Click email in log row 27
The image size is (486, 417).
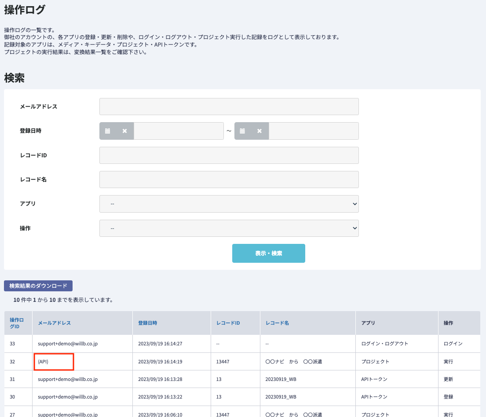click(x=68, y=414)
